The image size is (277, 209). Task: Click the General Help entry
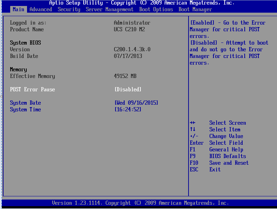(x=226, y=150)
